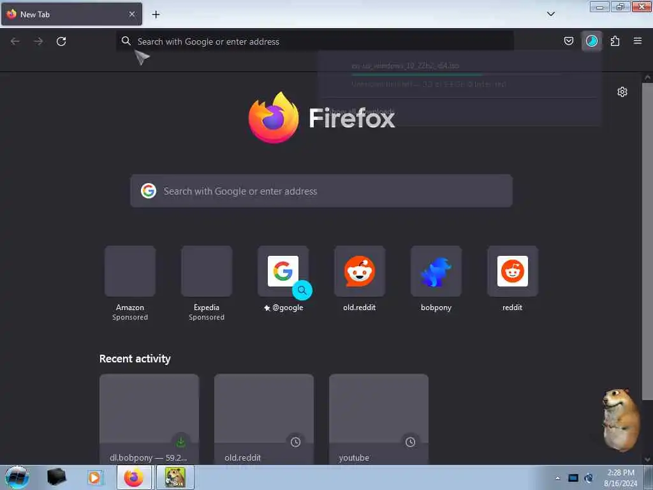Open Windows Media Player taskbar icon
653x490 pixels.
click(94, 477)
